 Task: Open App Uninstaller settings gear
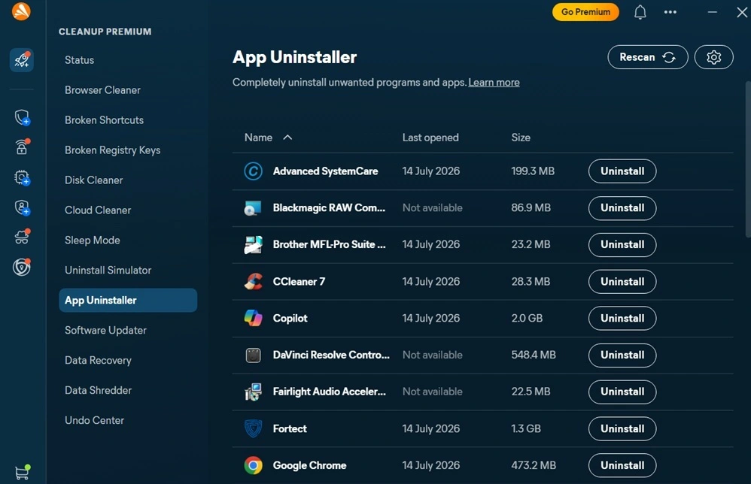(713, 57)
